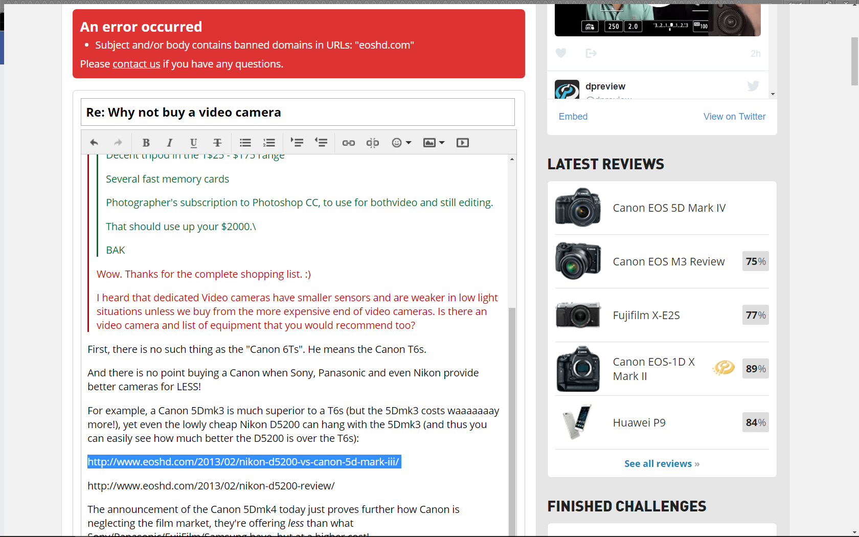
Task: Insert a video embed
Action: 463,143
